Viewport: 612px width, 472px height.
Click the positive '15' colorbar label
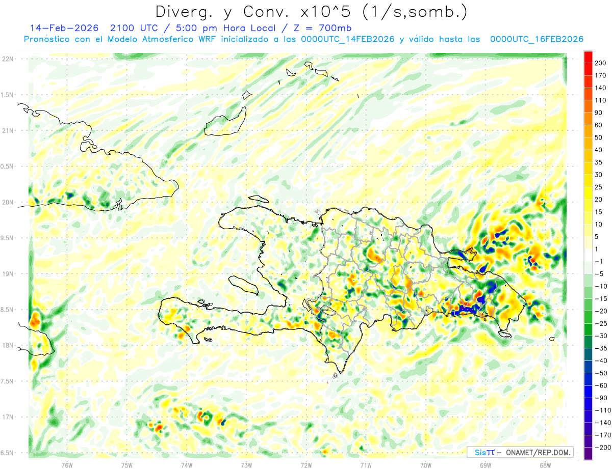(598, 212)
